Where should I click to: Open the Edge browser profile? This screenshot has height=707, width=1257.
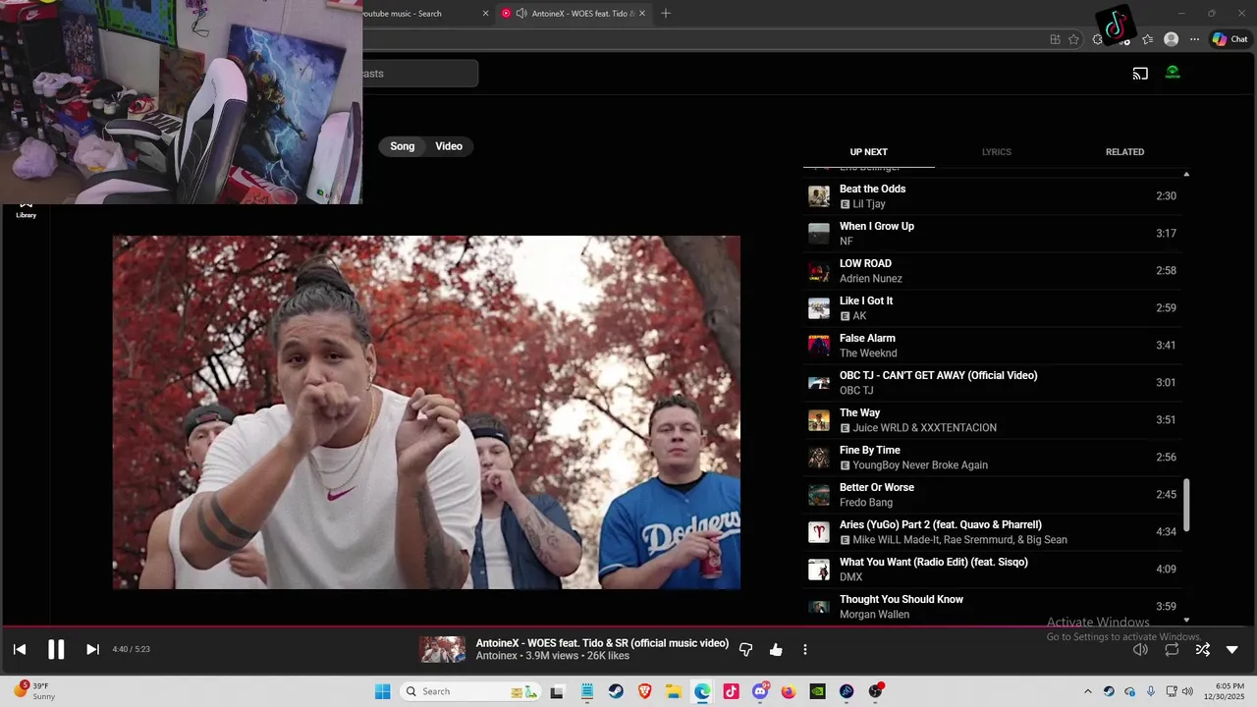point(1171,39)
